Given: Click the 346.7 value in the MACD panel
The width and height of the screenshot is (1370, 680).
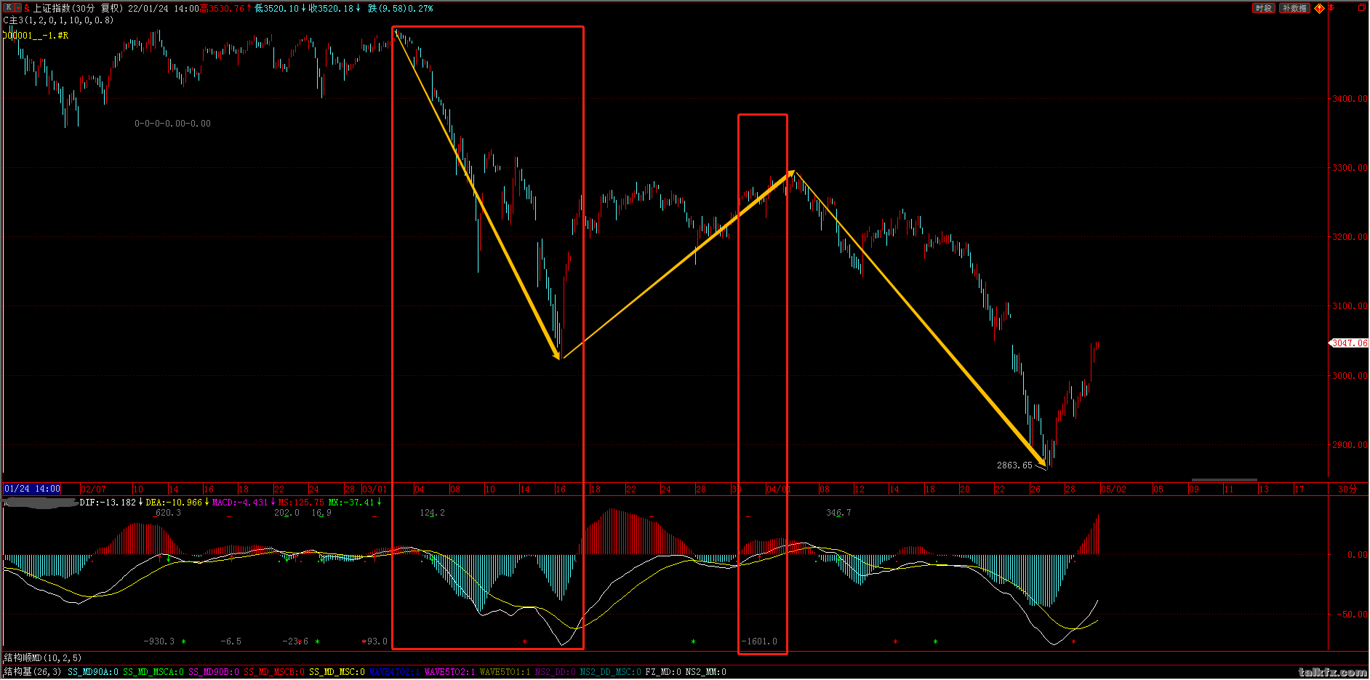Looking at the screenshot, I should [x=838, y=513].
